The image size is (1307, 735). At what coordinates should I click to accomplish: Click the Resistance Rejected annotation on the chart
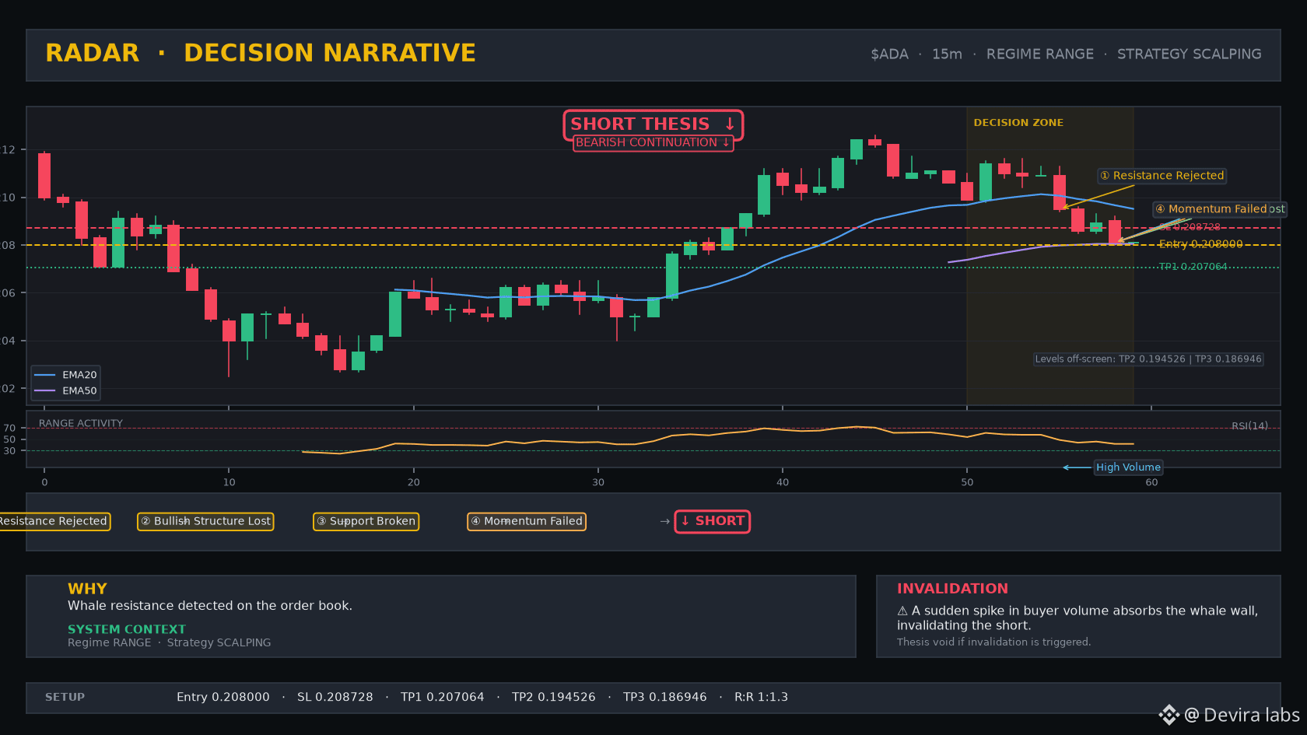click(1162, 176)
